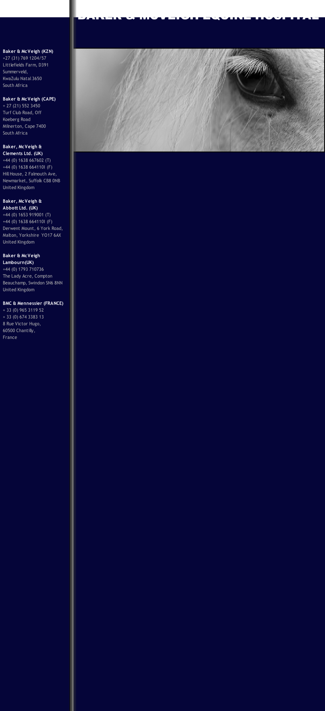325x711 pixels.
Task: Select the Derwent Mount, 6 York Road address
Action: [x=32, y=228]
